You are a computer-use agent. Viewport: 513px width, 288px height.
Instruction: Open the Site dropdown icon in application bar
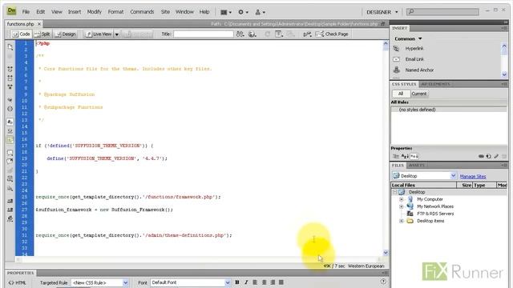[260, 12]
